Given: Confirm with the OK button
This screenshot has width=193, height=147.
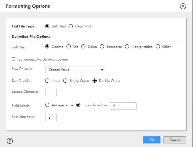Looking at the screenshot, I should [x=152, y=140].
